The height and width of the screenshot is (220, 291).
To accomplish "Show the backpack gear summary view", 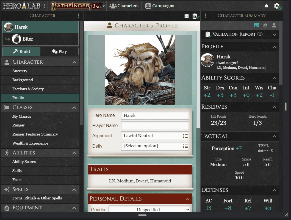I will pyautogui.click(x=265, y=26).
